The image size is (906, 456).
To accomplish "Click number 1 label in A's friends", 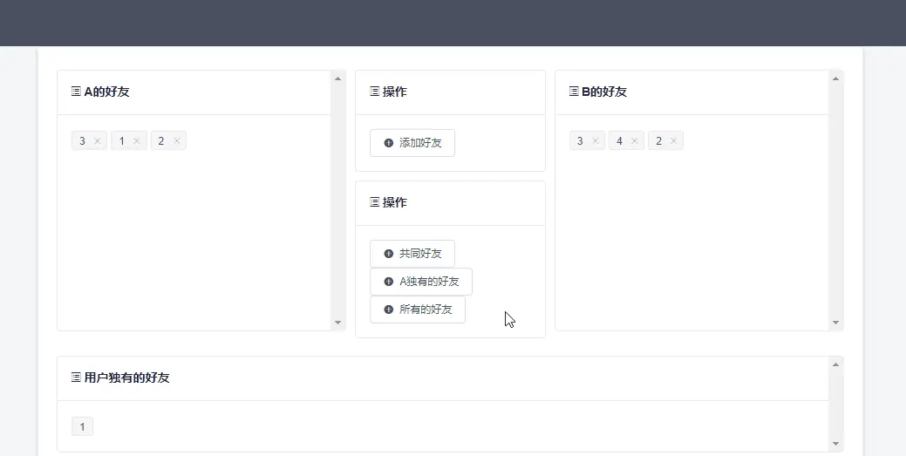I will coord(122,141).
